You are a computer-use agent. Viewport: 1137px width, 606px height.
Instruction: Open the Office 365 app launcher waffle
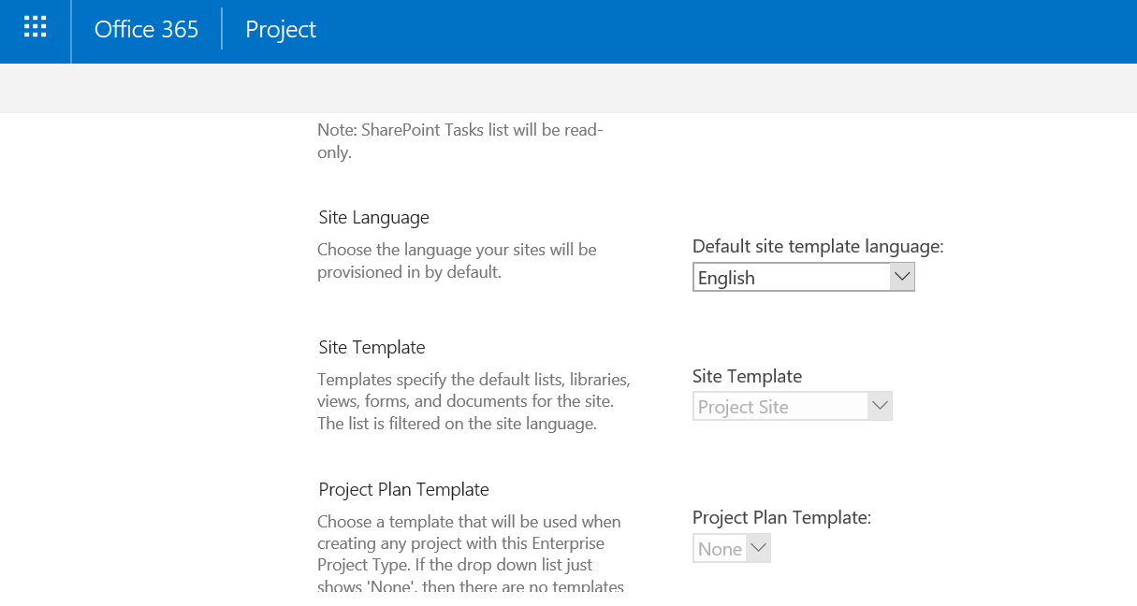coord(35,28)
